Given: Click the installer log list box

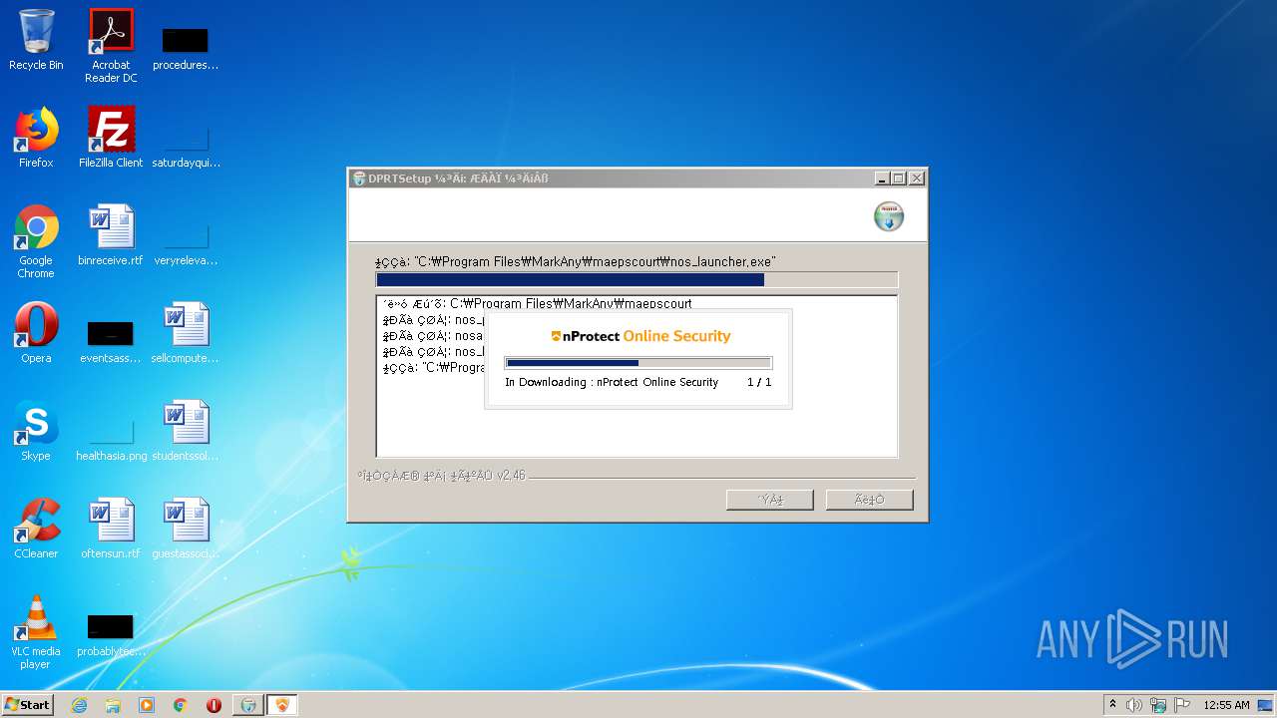Looking at the screenshot, I should coord(637,376).
